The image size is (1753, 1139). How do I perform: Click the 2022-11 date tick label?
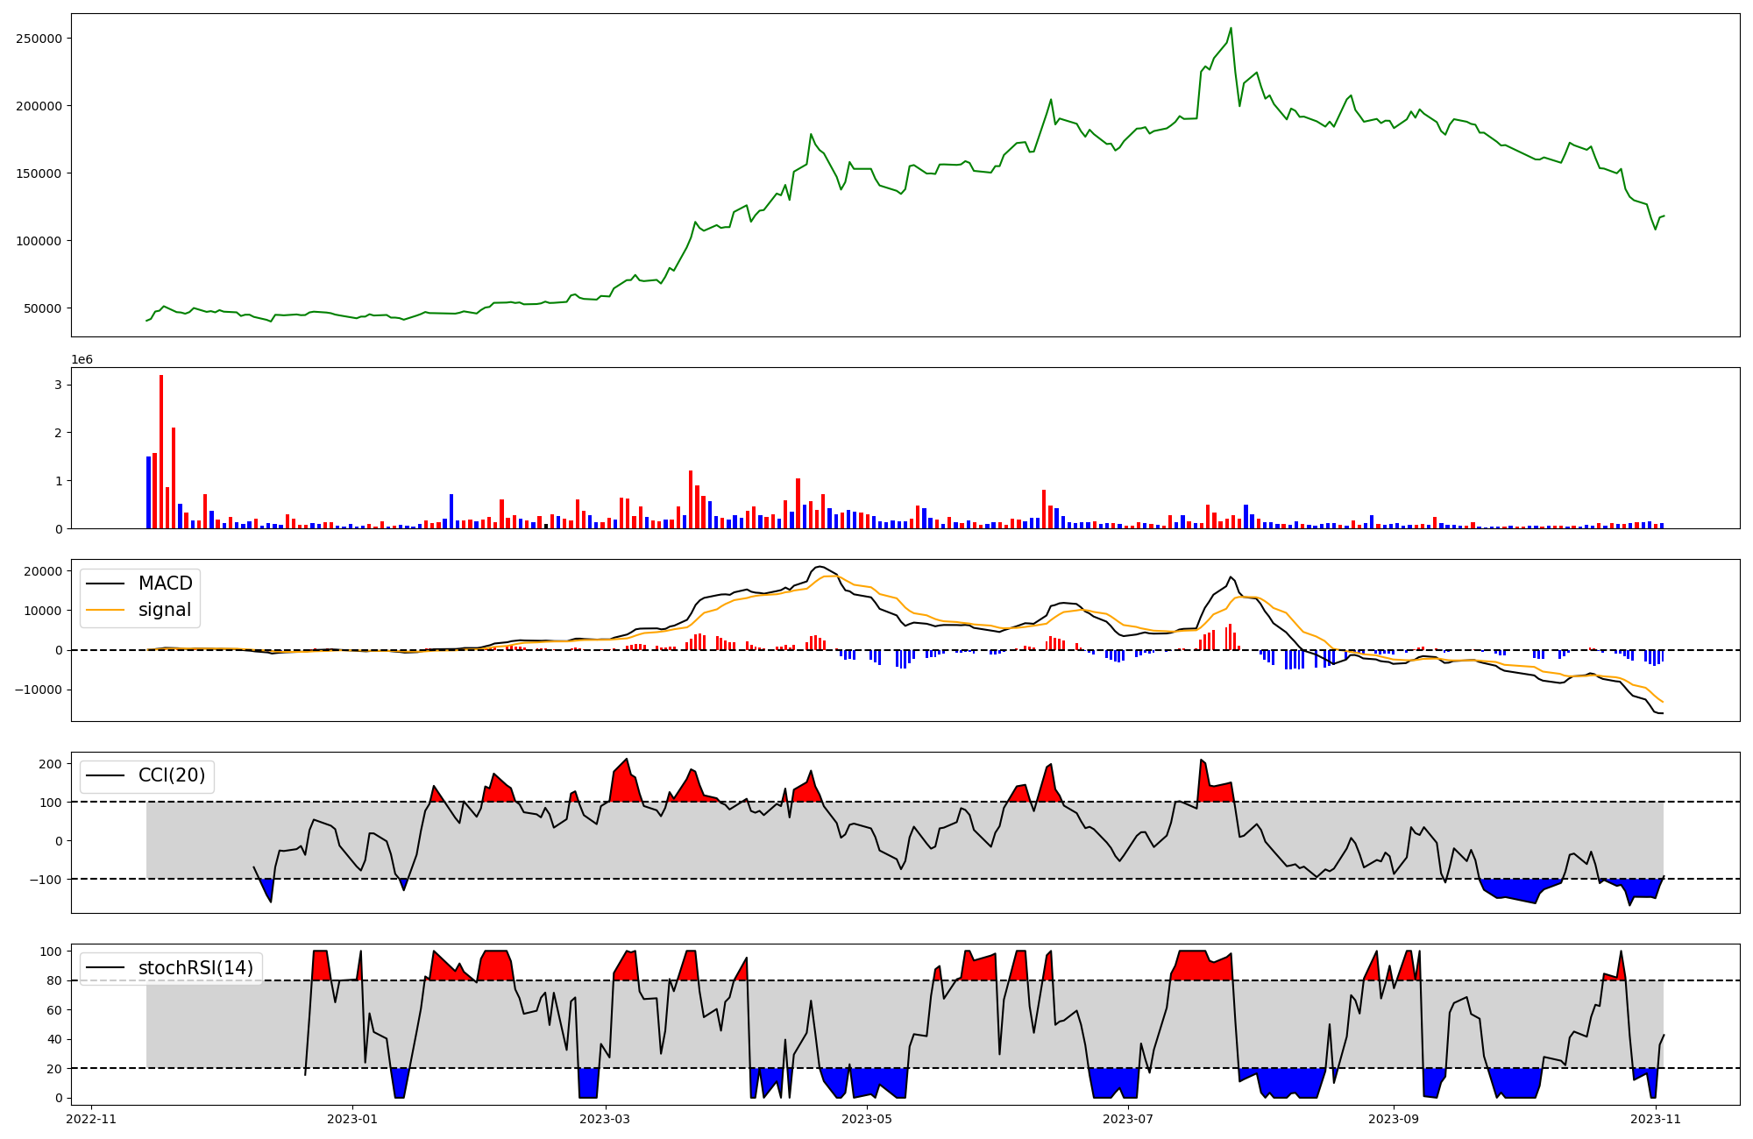tap(91, 1118)
